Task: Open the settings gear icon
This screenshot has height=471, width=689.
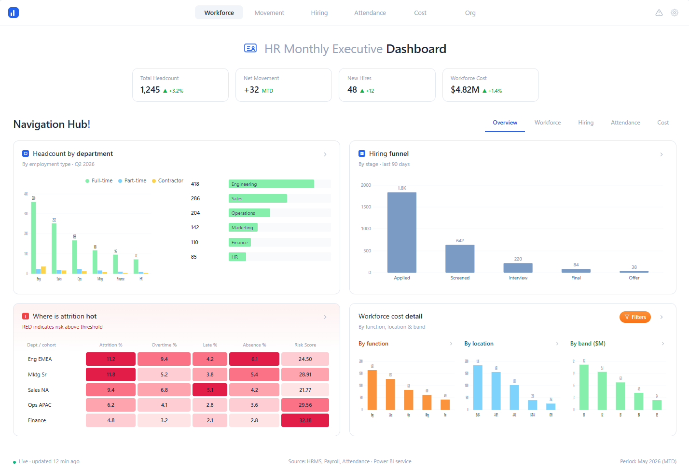Action: [x=675, y=13]
